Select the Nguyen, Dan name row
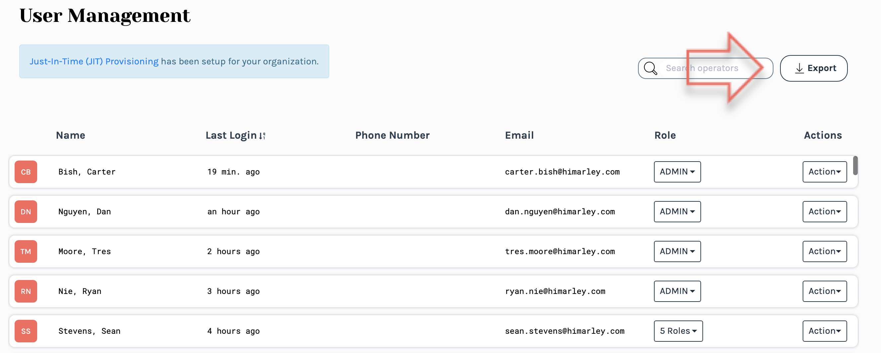Viewport: 881px width, 353px height. (84, 212)
